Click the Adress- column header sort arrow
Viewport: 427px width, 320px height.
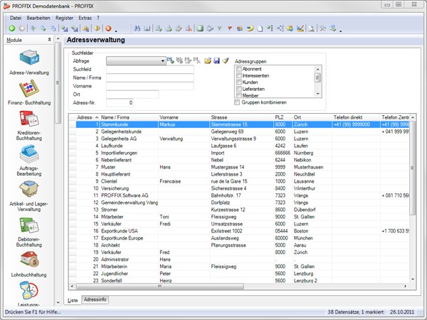click(96, 117)
